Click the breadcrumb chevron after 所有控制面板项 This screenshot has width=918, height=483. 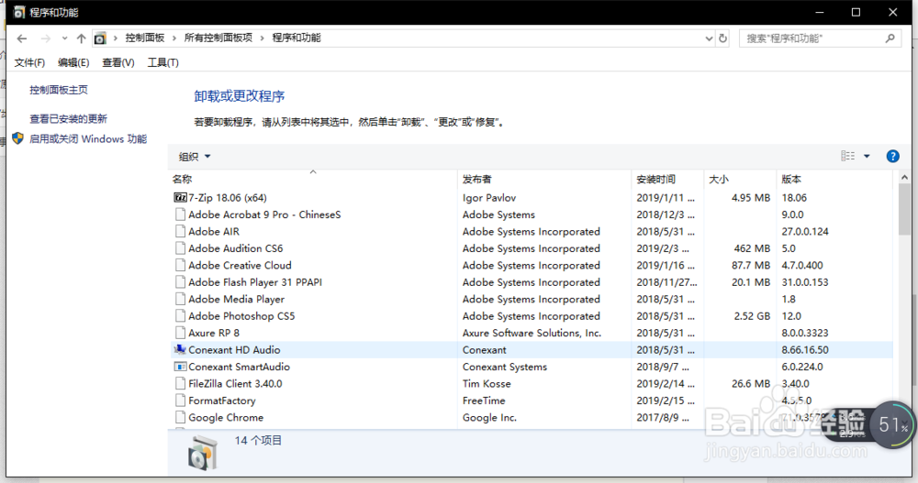[263, 38]
